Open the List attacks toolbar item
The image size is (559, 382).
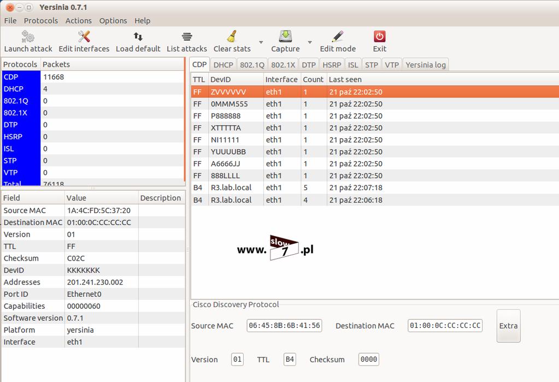(x=187, y=42)
